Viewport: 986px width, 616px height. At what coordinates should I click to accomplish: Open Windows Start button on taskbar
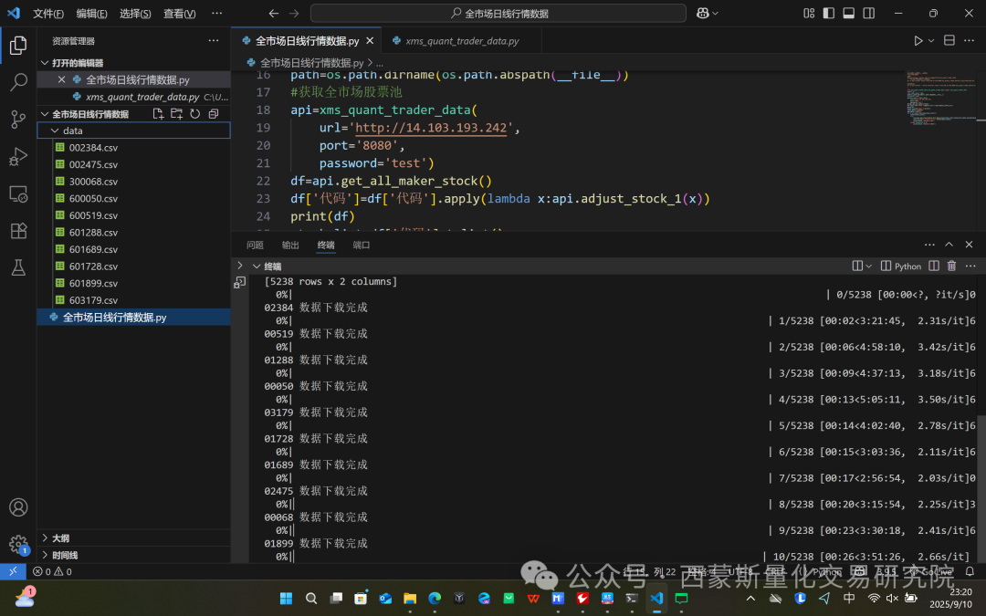[286, 598]
